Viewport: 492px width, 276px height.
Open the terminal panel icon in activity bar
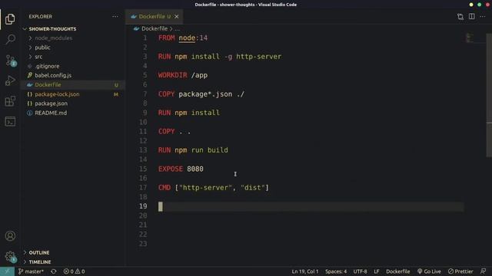[10, 121]
